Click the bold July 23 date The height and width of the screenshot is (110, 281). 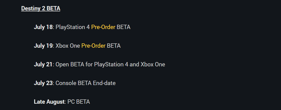[x=43, y=83]
